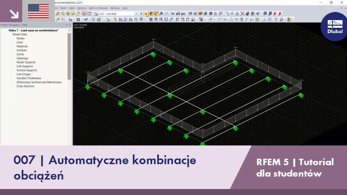
Task: Click the red X delete icon in toolbar
Action: click(x=242, y=14)
